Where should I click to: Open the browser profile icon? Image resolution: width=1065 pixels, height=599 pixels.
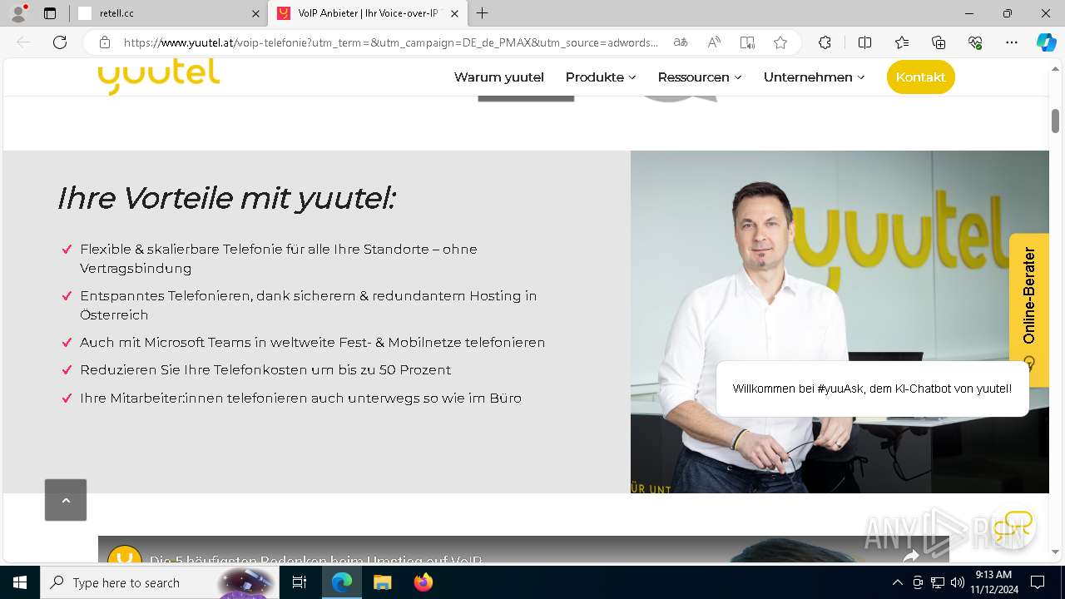[18, 13]
